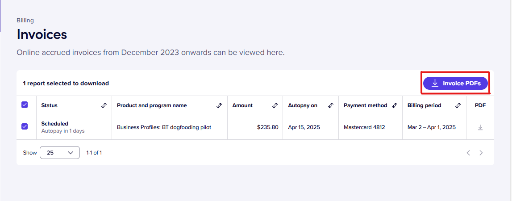The image size is (512, 201).
Task: Select the Business Profiles: BT dogfooding pilot cell
Action: coord(164,127)
